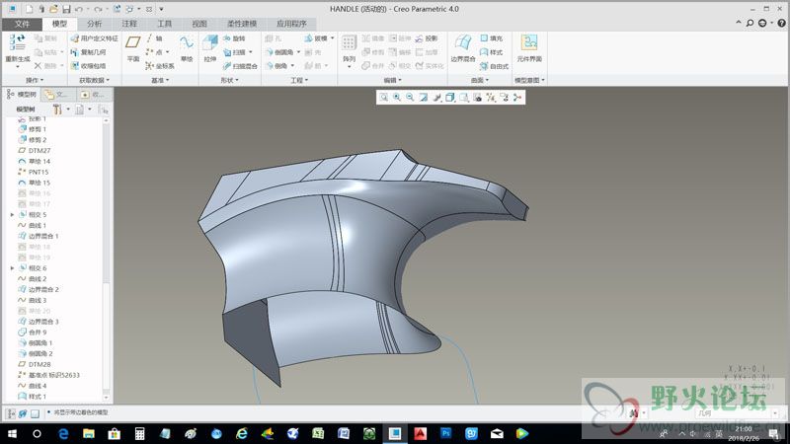
Task: Toggle spin center in graphics toolbar
Action: [517, 97]
